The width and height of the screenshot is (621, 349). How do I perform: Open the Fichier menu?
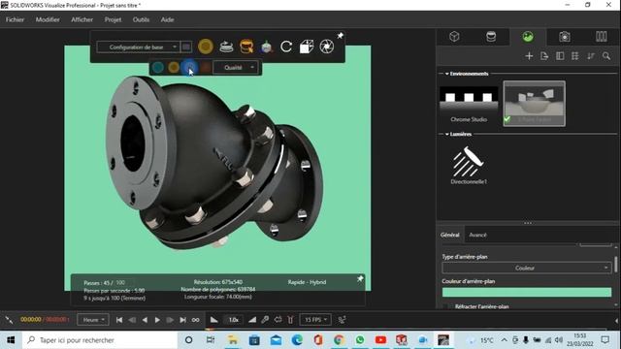tap(16, 19)
